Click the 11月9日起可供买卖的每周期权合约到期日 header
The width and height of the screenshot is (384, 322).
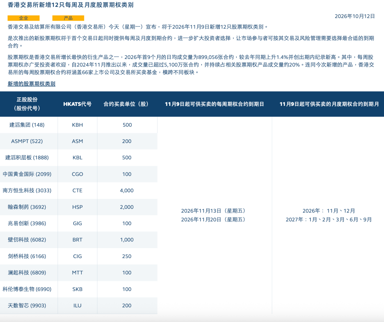coord(214,104)
